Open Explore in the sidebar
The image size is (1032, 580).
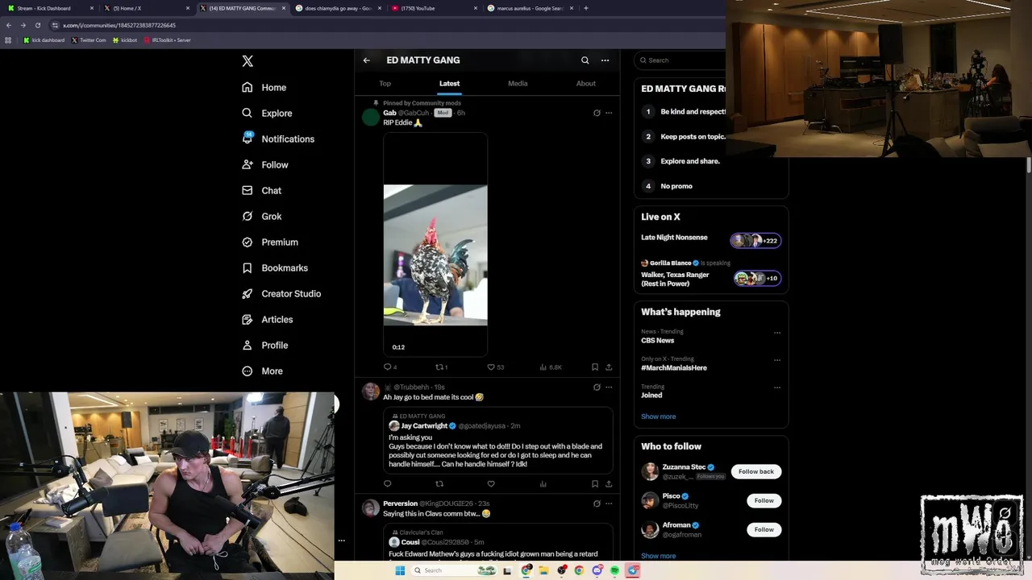[267, 113]
